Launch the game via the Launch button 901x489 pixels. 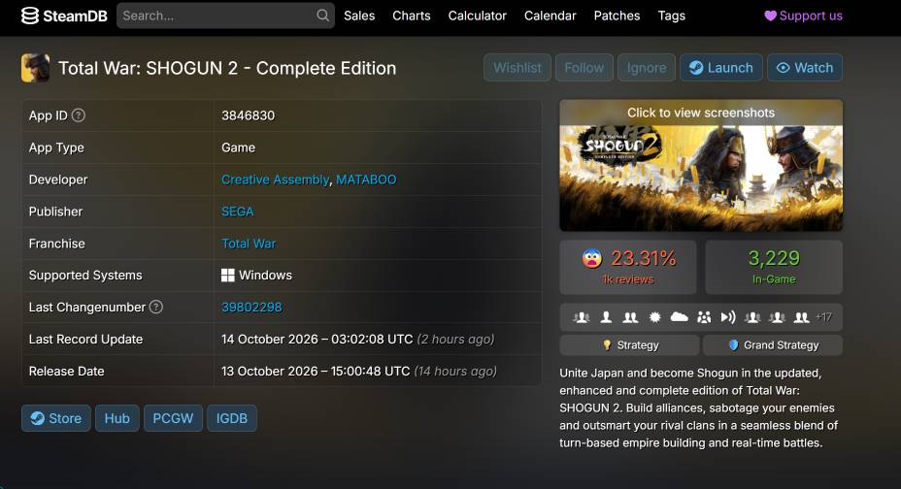coord(721,68)
